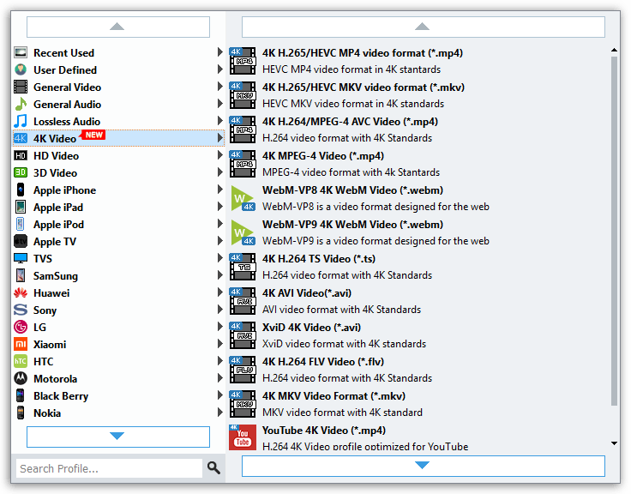Image resolution: width=631 pixels, height=494 pixels.
Task: Expand the 4K Video submenu arrow
Action: point(219,138)
